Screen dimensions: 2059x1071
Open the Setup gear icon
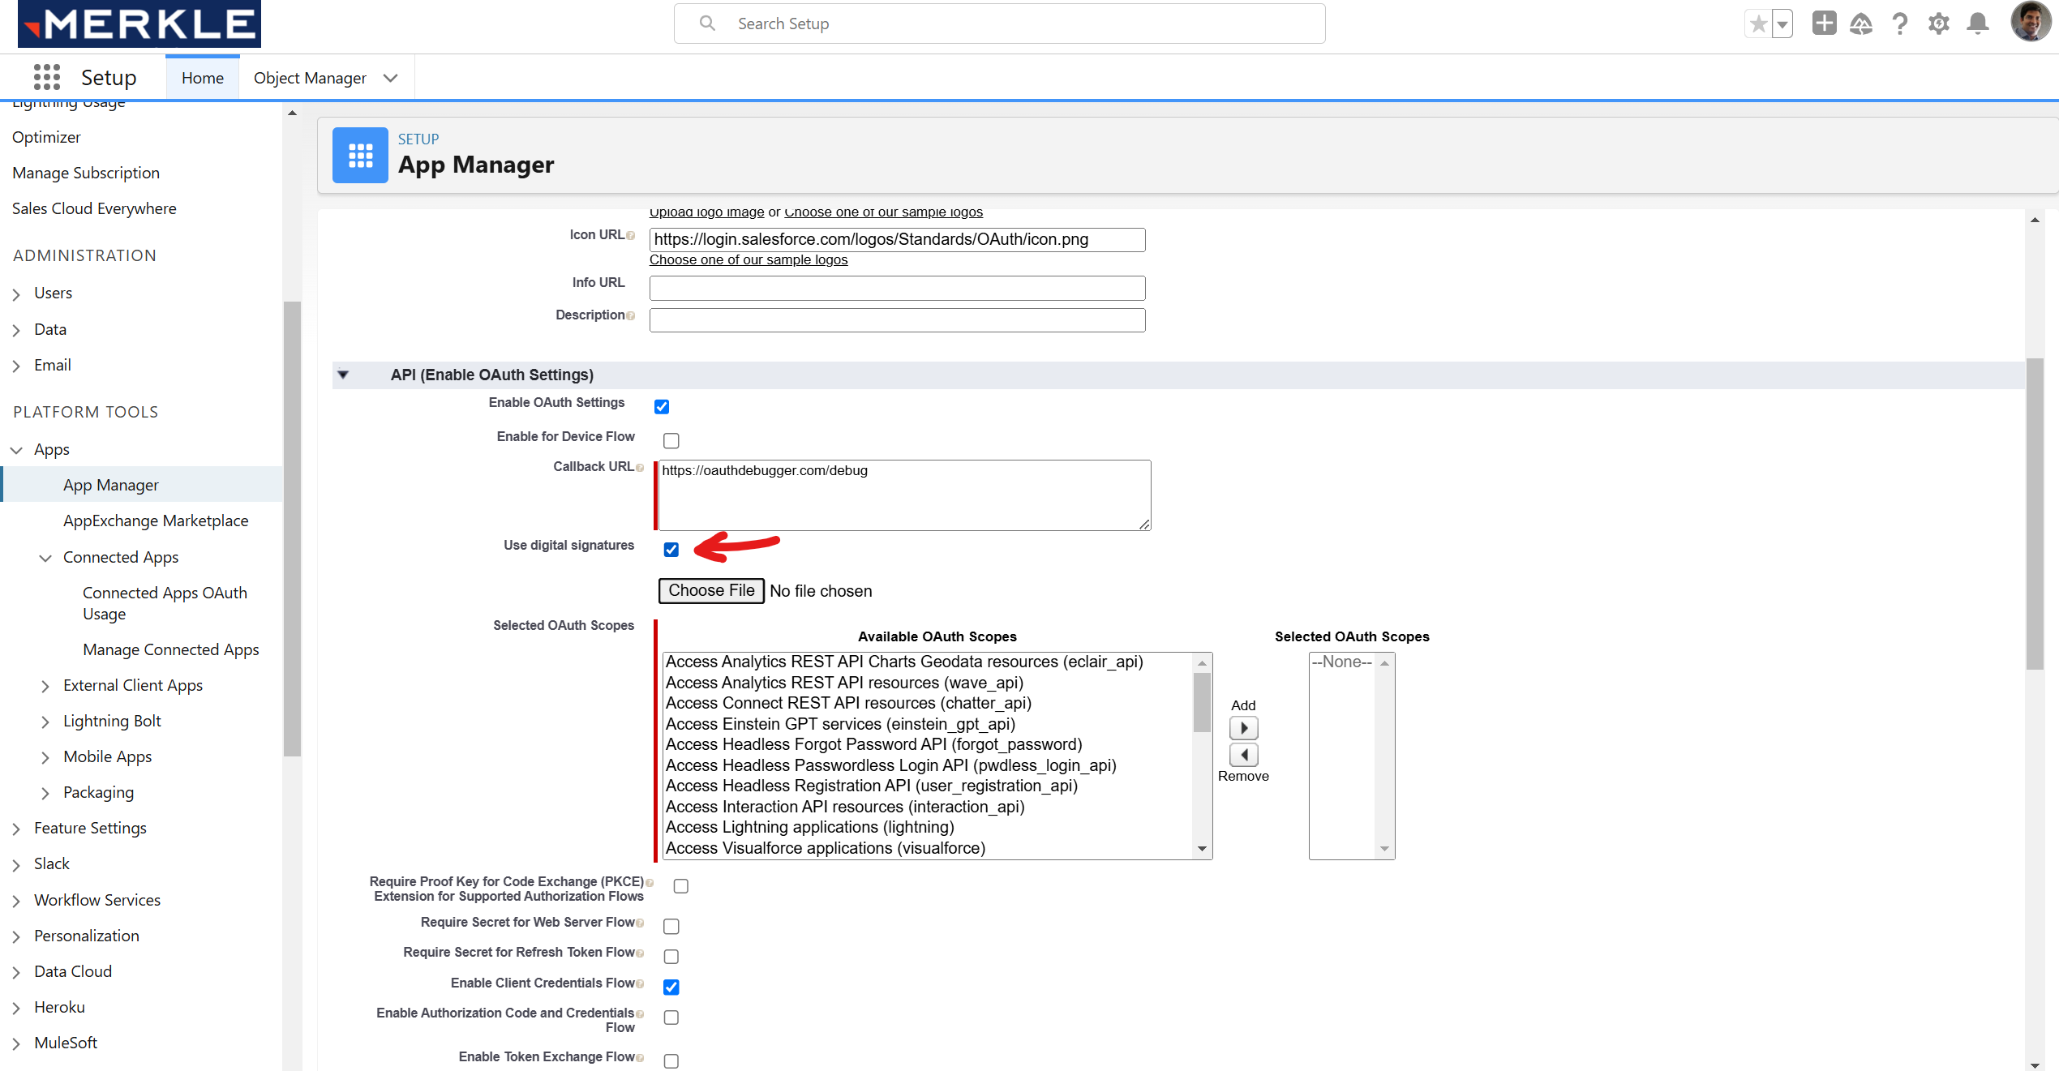[x=1939, y=24]
